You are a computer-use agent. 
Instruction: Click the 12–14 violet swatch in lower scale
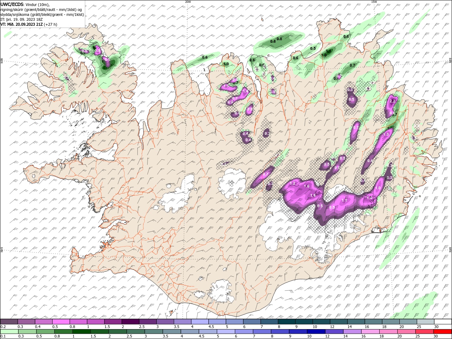[x=334, y=332]
